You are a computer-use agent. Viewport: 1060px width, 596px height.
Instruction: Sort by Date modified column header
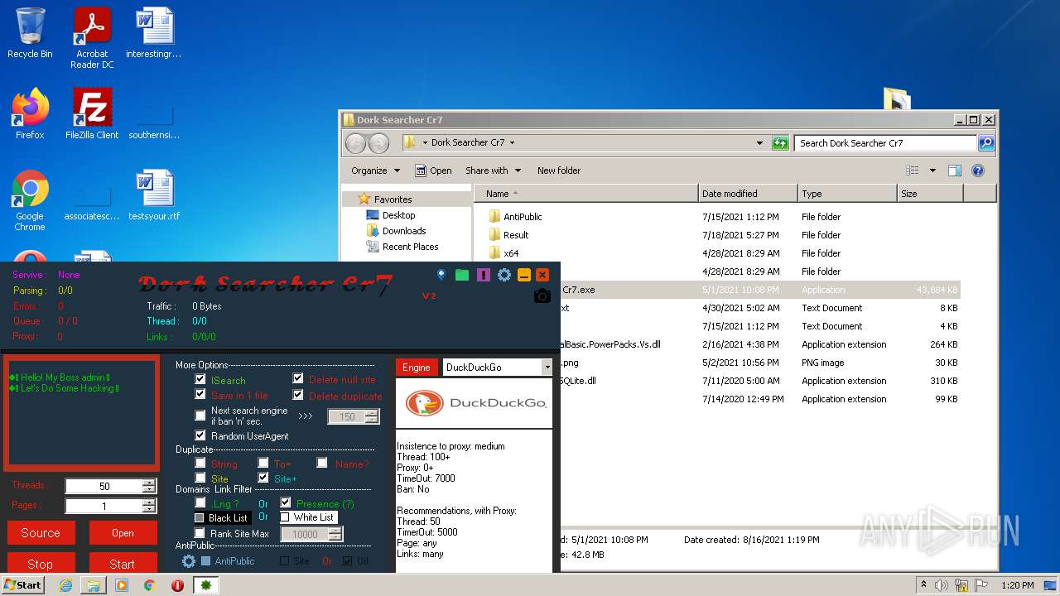(748, 194)
